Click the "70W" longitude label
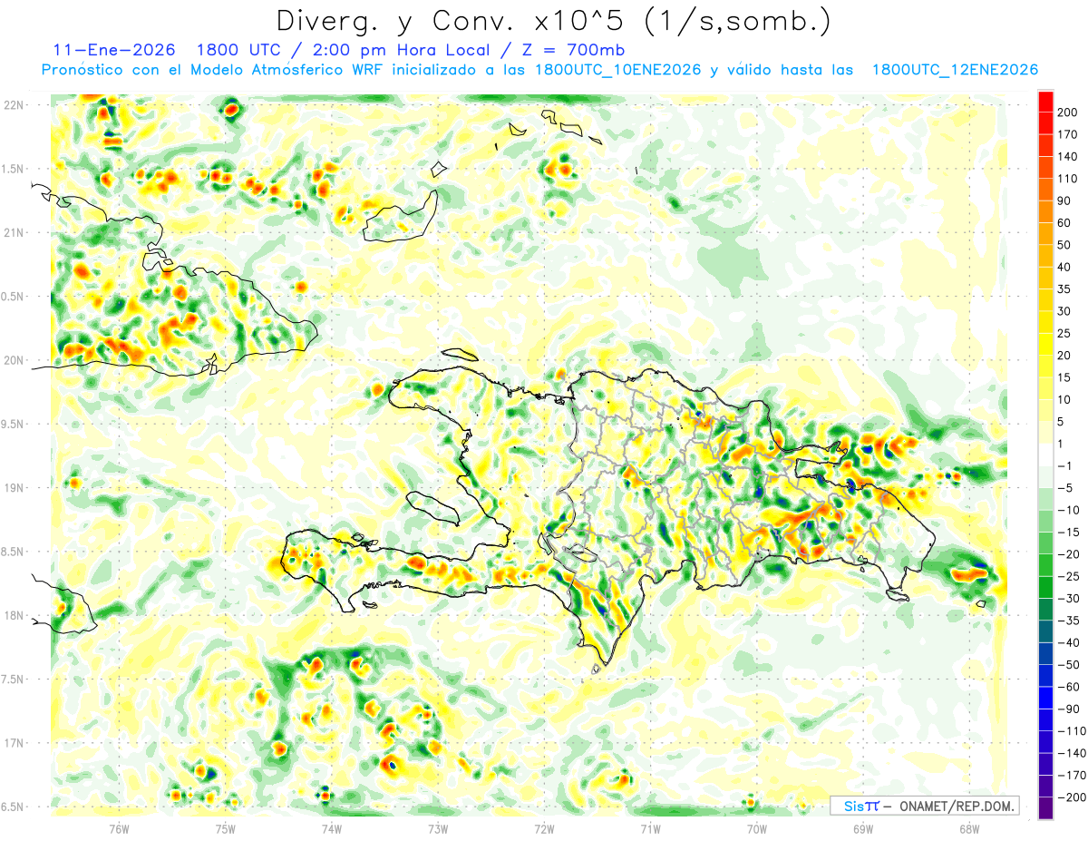 click(x=756, y=828)
